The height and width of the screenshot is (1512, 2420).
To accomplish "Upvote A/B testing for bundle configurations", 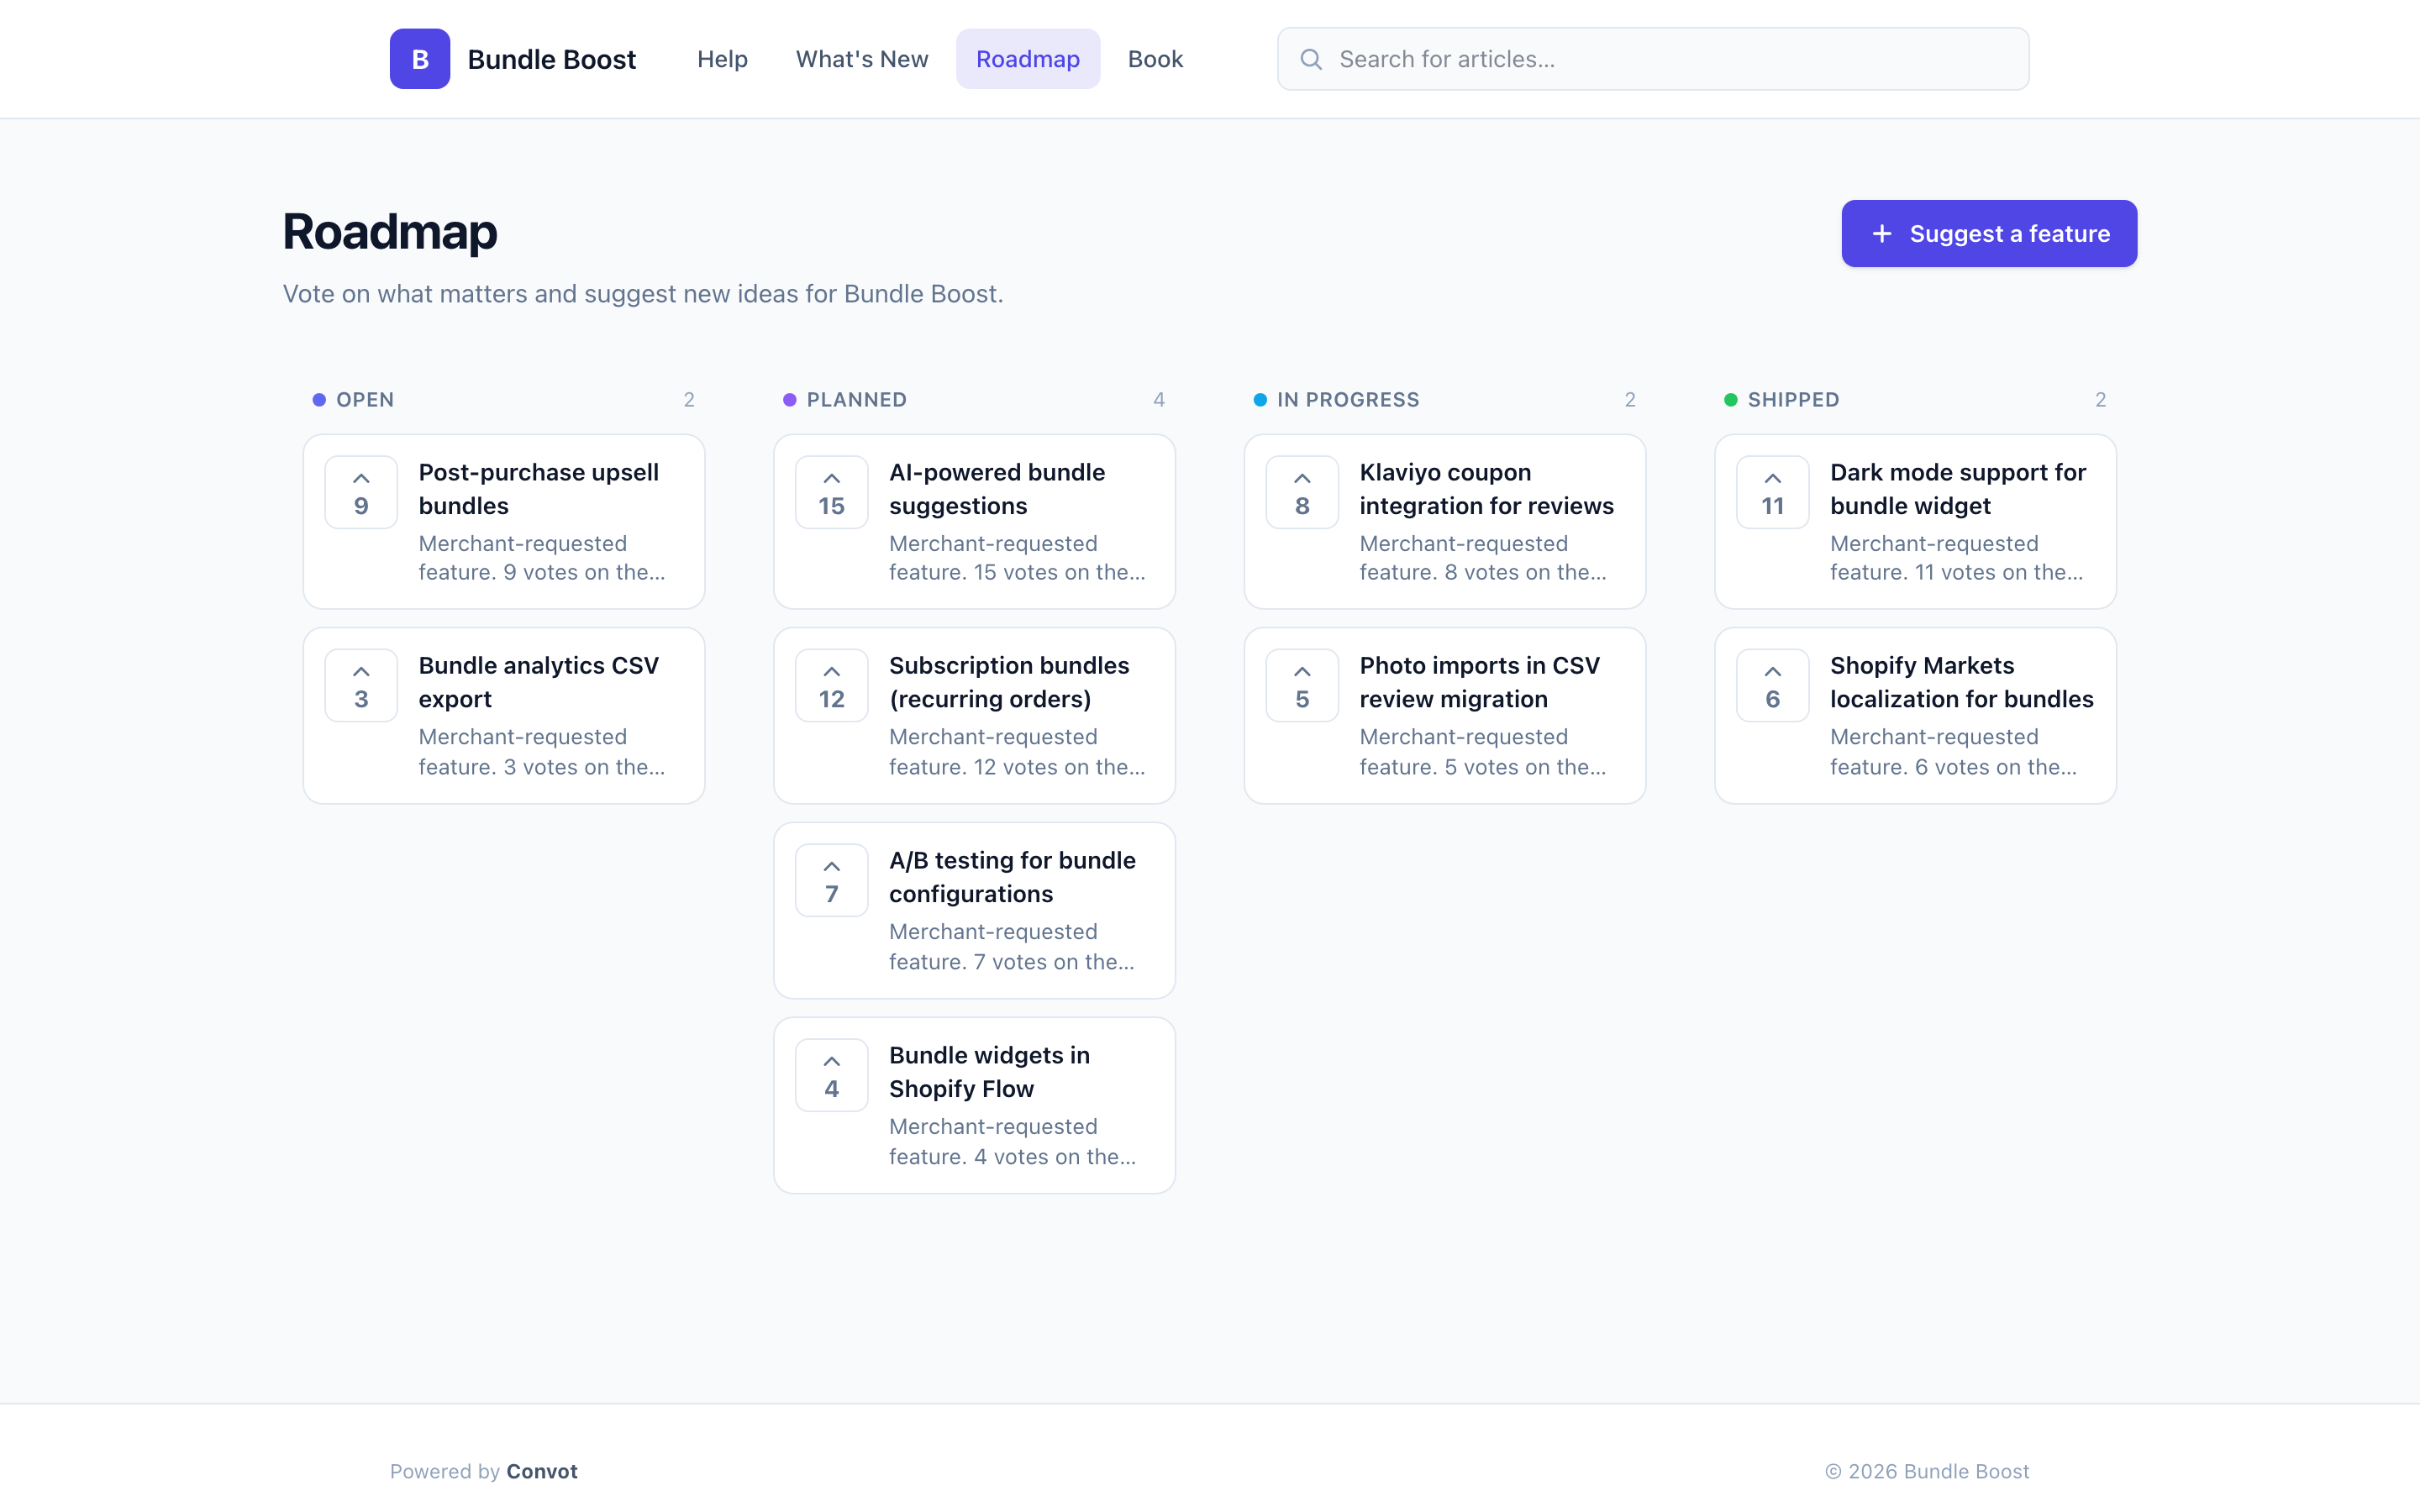I will click(832, 880).
